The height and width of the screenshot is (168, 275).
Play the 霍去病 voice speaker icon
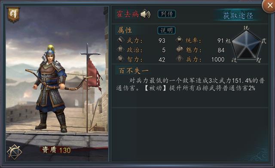coord(146,14)
